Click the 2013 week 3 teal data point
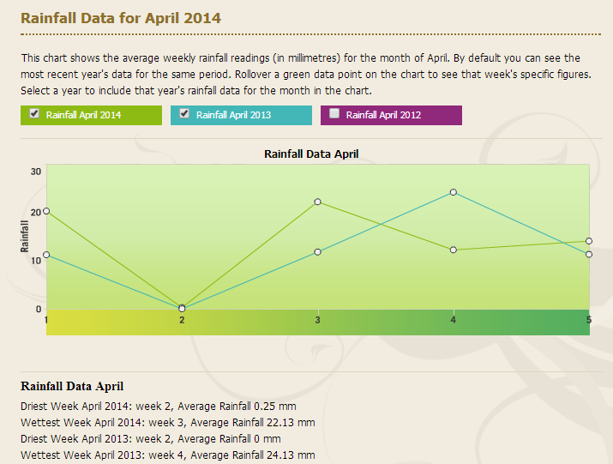This screenshot has height=464, width=613. click(317, 252)
